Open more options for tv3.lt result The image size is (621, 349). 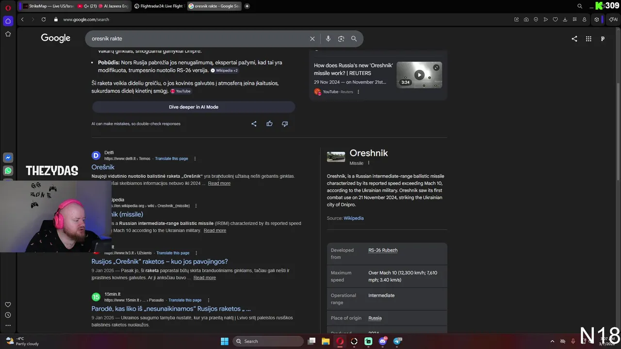click(x=196, y=253)
